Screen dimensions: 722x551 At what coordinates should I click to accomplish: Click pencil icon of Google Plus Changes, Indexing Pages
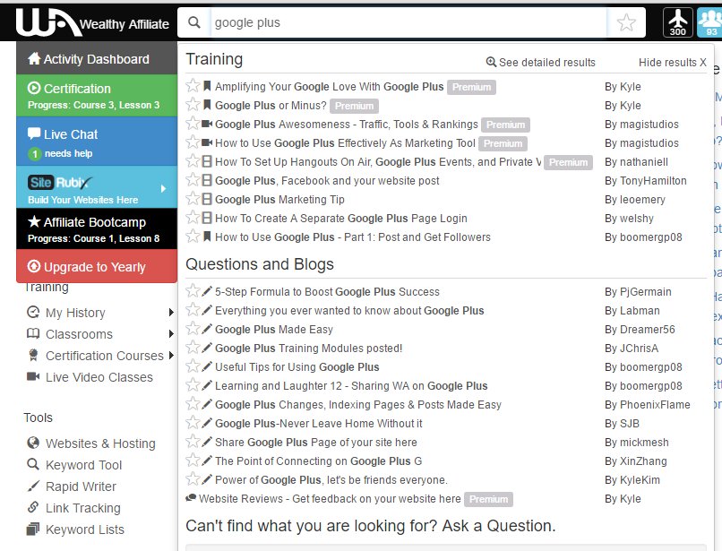[x=207, y=404]
